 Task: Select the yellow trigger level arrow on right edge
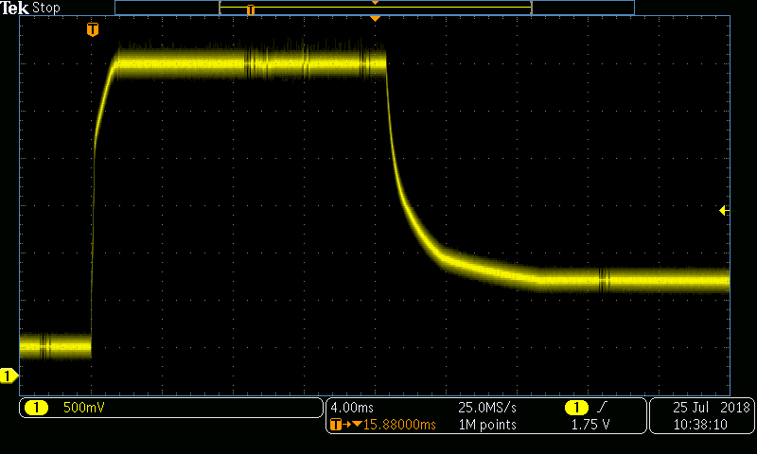(723, 210)
